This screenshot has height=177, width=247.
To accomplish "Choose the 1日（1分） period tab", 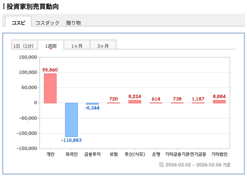I will click(24, 45).
